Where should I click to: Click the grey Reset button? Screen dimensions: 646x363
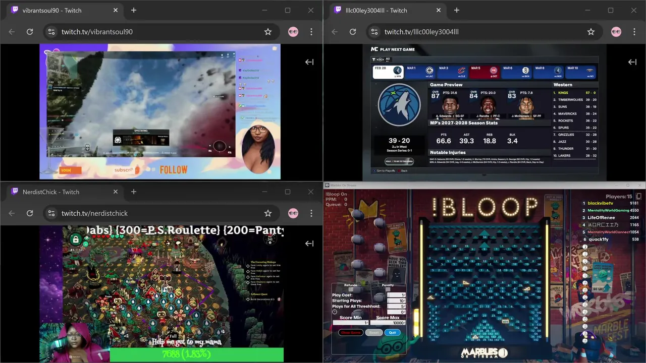[374, 332]
